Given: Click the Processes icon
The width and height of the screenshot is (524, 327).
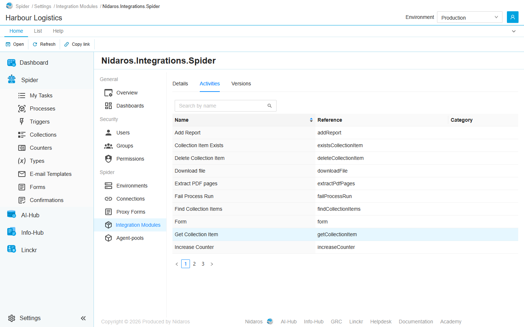Looking at the screenshot, I should click(x=22, y=109).
